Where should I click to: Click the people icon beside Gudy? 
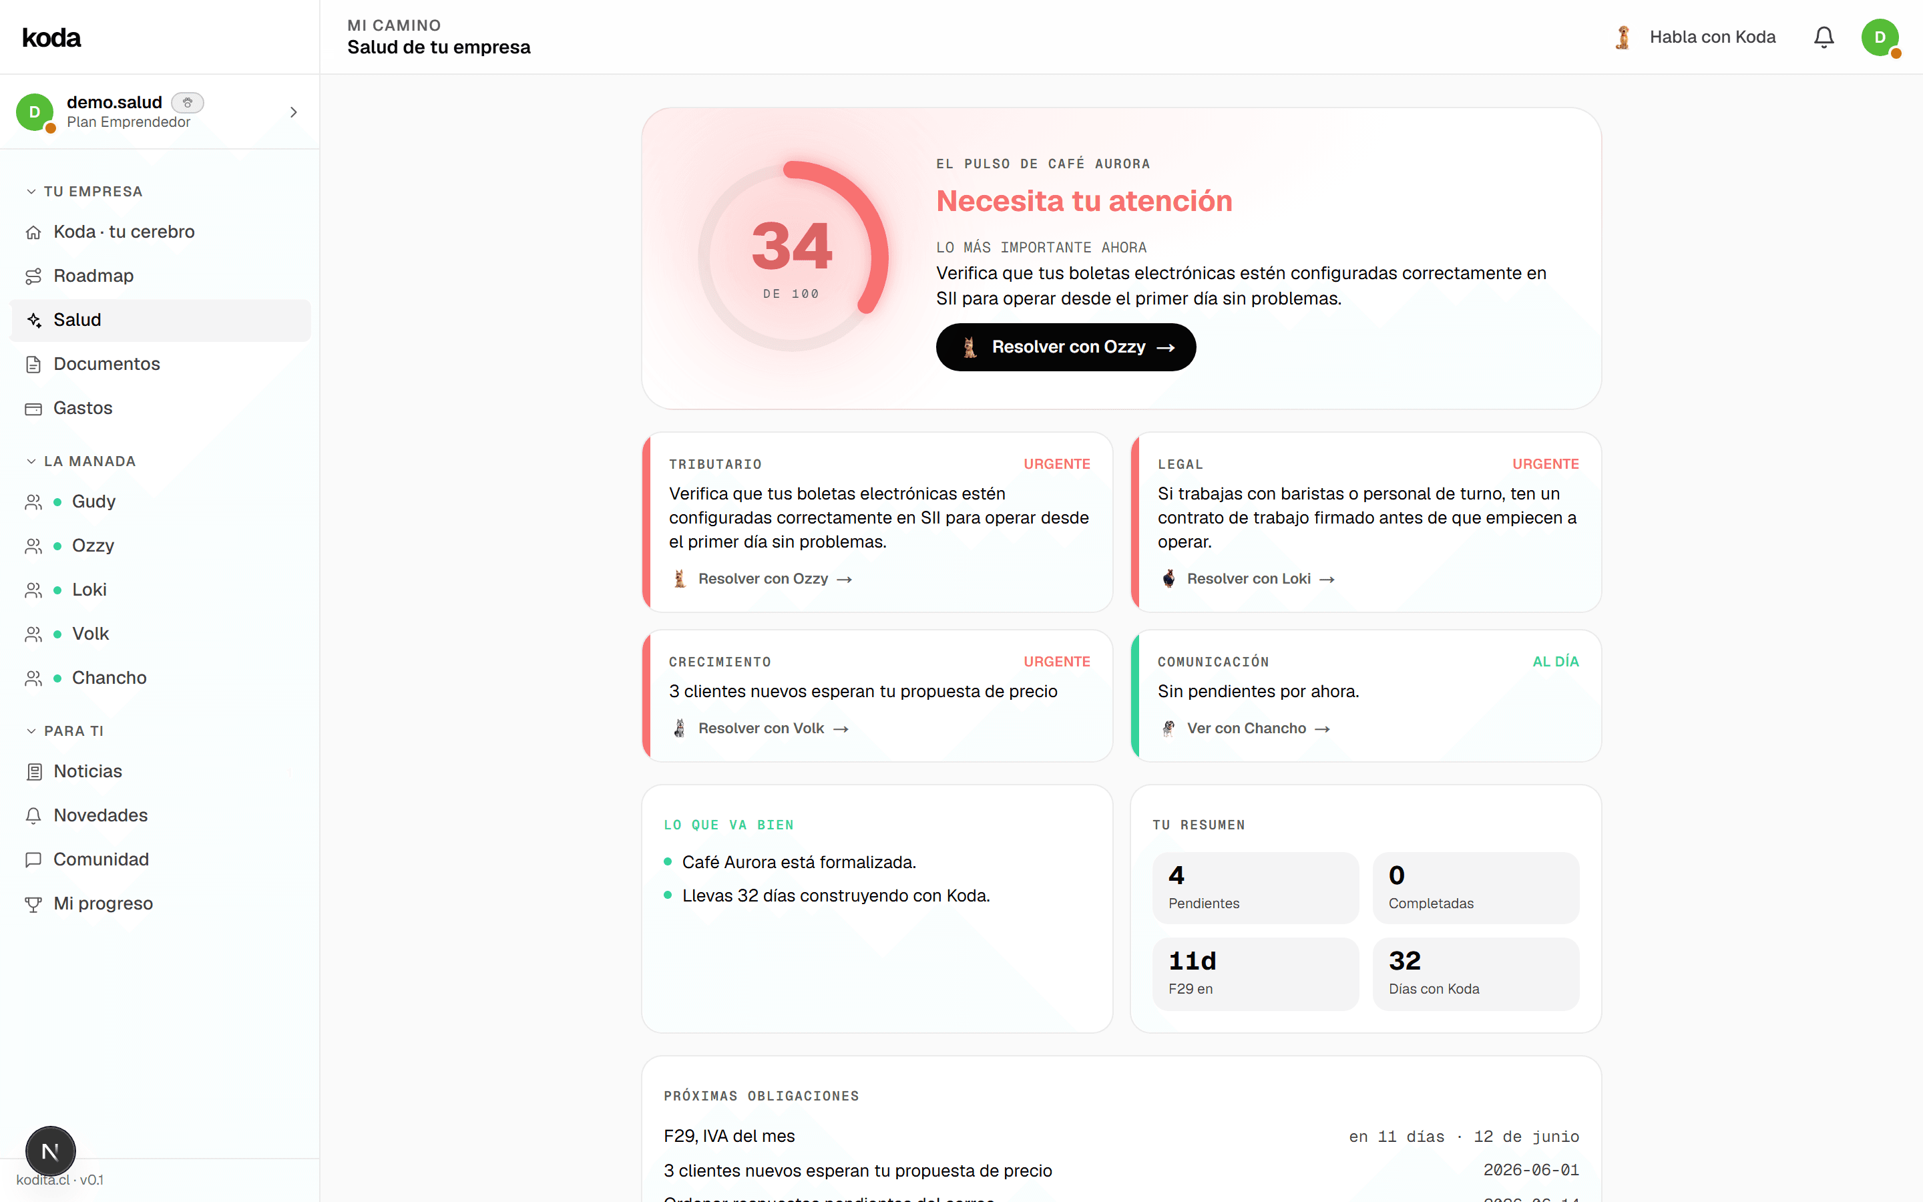coord(33,502)
